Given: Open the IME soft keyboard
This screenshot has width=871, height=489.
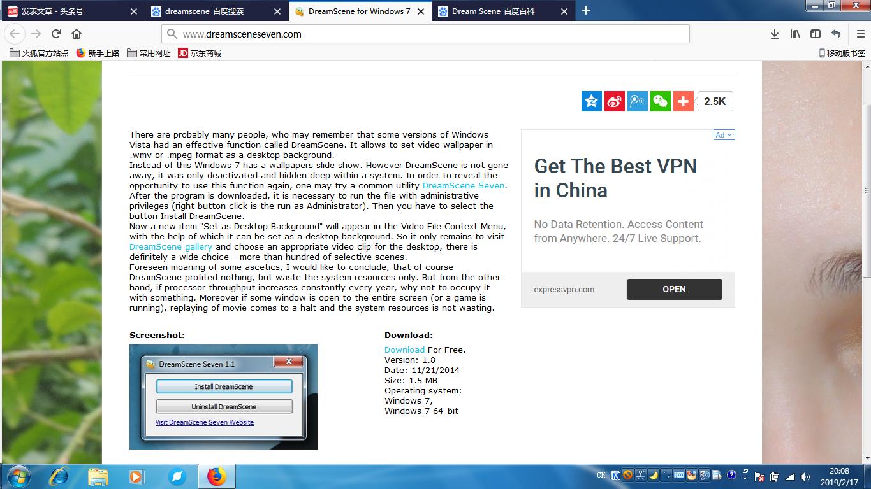Looking at the screenshot, I should (679, 475).
